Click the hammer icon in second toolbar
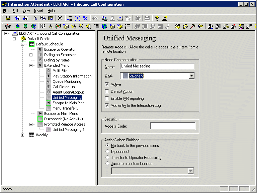This screenshot has height=193, width=257. click(193, 26)
